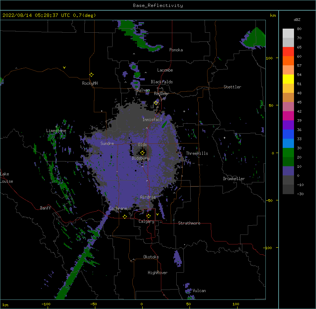Click the yellow diamond marker near RockyMH
This screenshot has height=309, width=316.
pyautogui.click(x=91, y=74)
